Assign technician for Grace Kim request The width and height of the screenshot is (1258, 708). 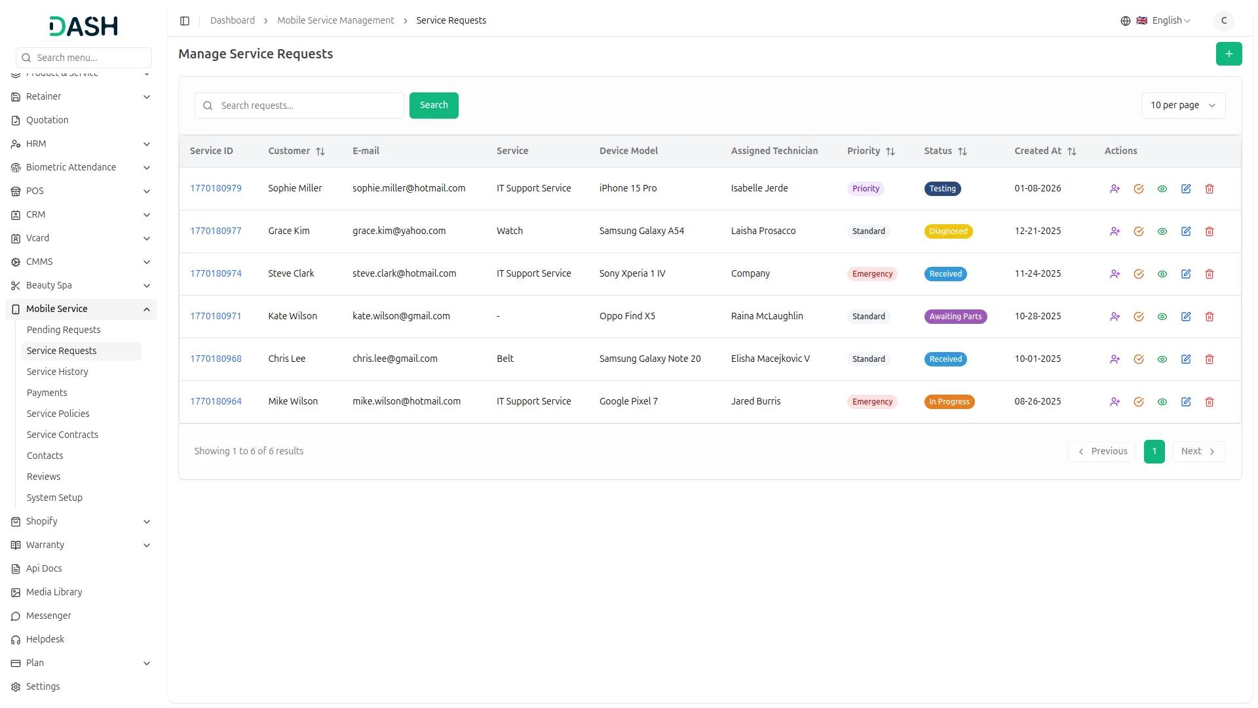tap(1115, 231)
